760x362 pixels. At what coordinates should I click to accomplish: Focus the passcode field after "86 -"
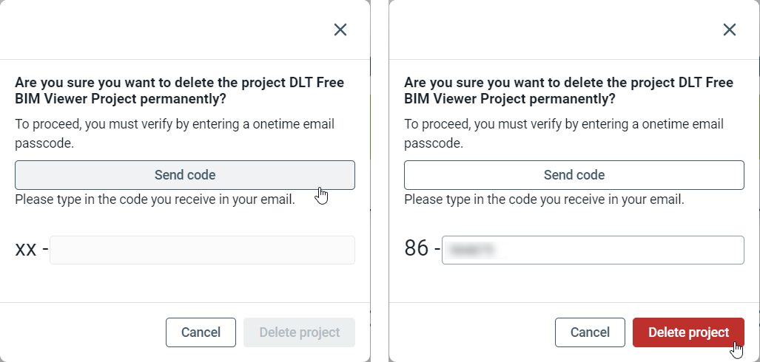pyautogui.click(x=592, y=250)
